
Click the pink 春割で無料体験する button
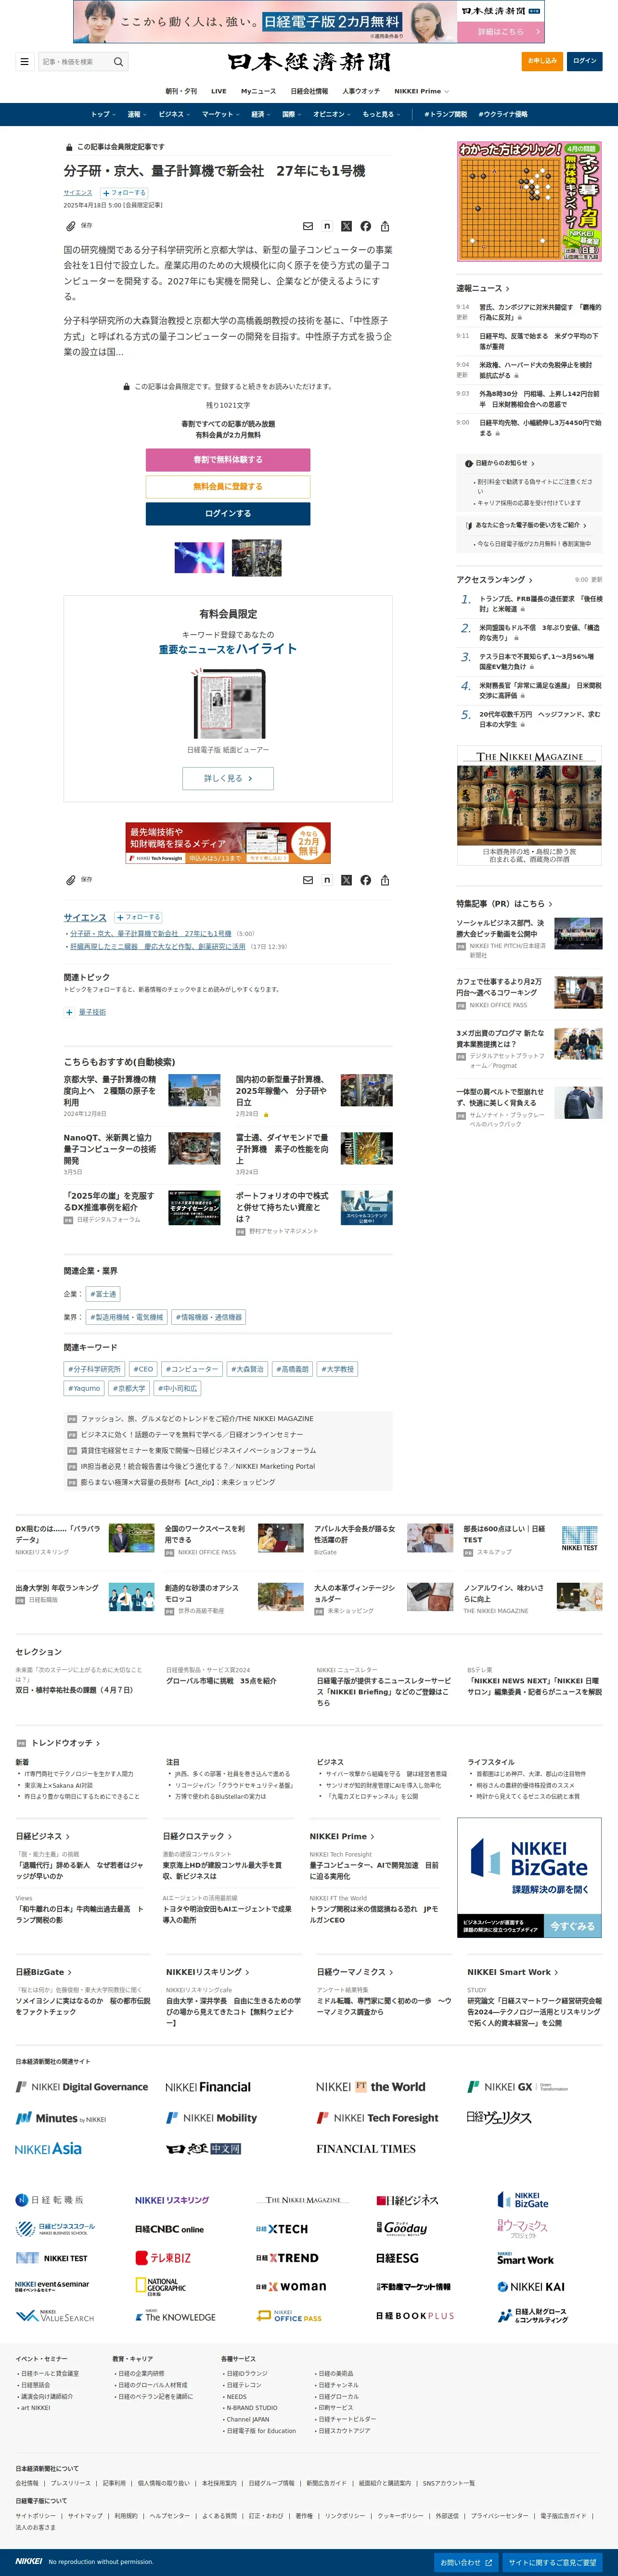(x=228, y=460)
